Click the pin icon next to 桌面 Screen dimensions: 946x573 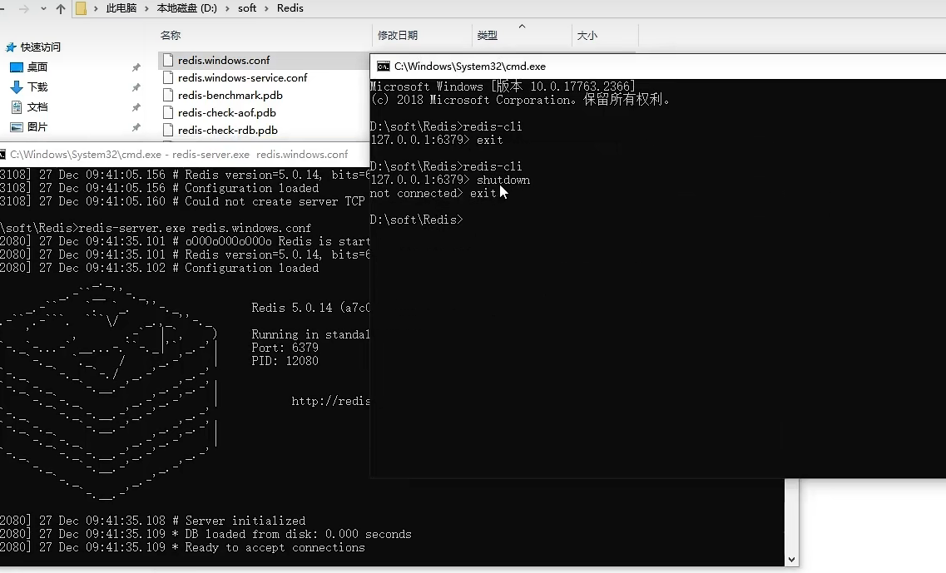(x=136, y=67)
